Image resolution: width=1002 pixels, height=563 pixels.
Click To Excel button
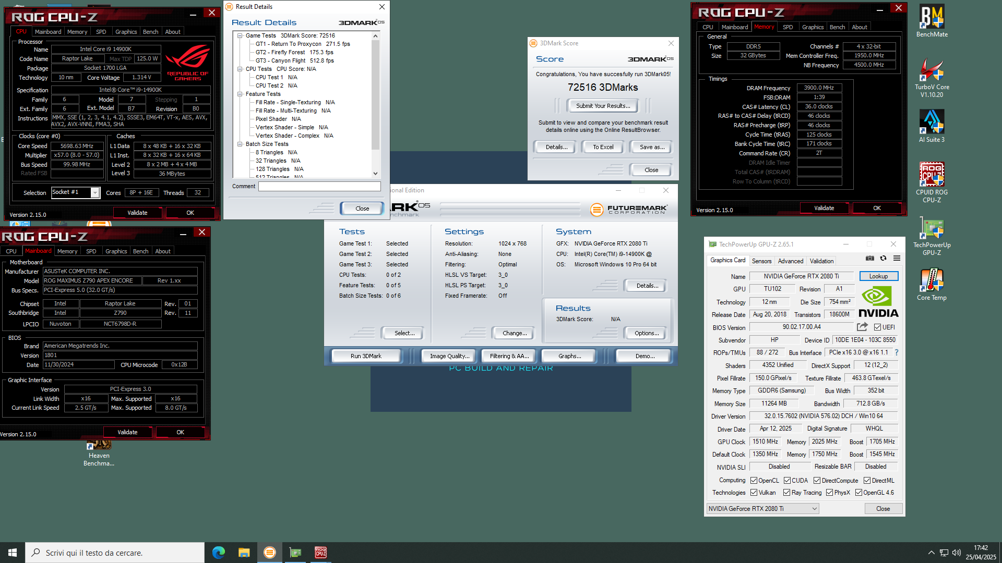point(603,147)
